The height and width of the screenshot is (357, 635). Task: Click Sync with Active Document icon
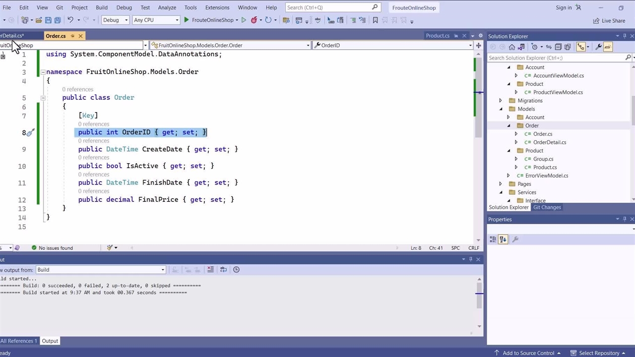click(549, 47)
